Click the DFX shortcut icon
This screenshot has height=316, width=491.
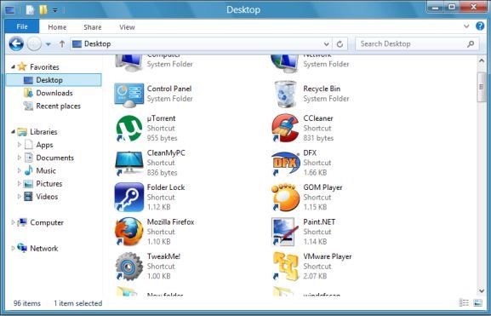(x=285, y=163)
